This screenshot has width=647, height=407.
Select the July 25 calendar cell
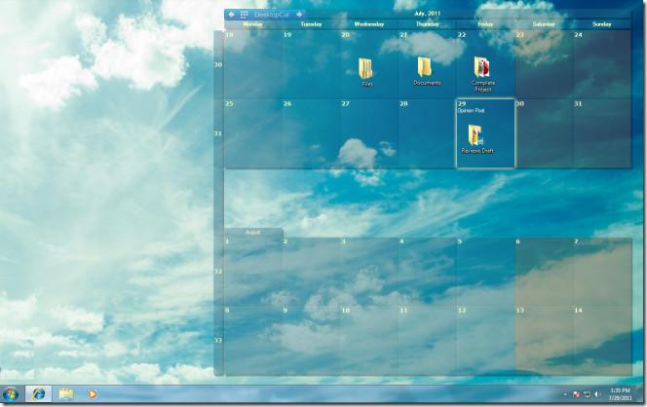[253, 133]
